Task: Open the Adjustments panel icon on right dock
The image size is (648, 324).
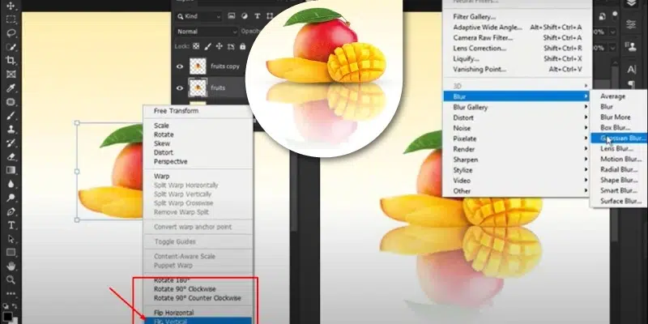Action: pyautogui.click(x=631, y=25)
